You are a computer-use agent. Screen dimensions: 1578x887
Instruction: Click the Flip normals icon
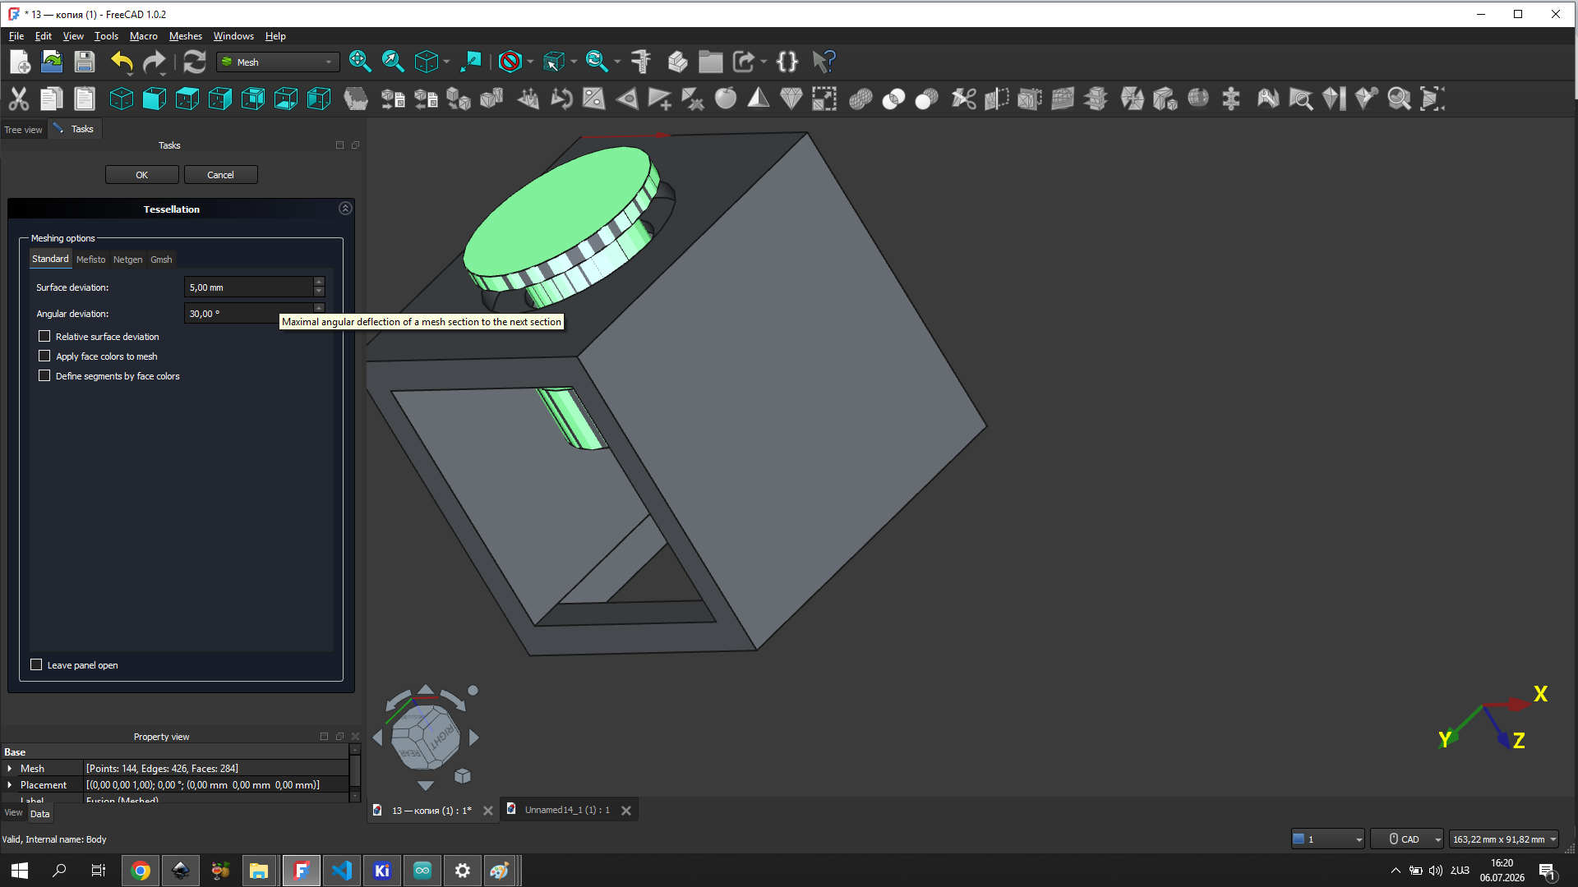[561, 99]
